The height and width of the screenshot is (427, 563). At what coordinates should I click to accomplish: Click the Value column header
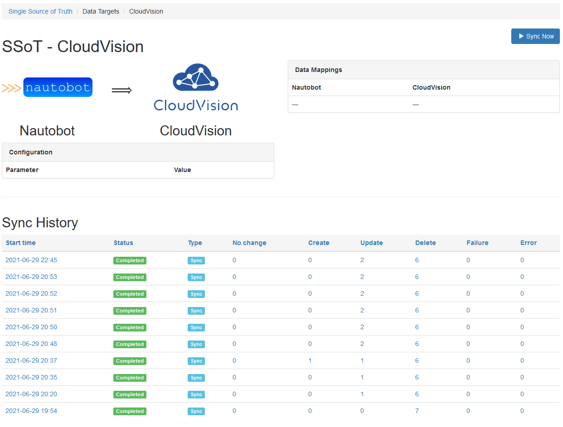pos(183,170)
